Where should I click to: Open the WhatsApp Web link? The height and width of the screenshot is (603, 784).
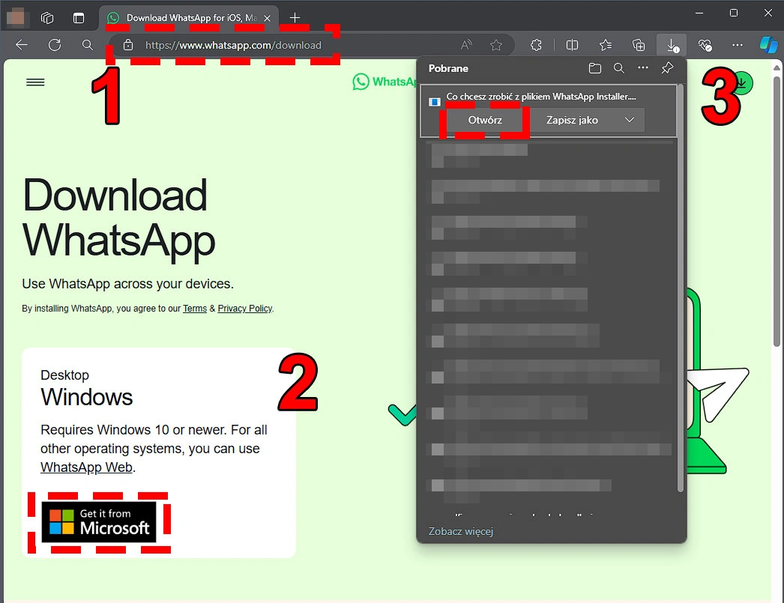pos(86,467)
